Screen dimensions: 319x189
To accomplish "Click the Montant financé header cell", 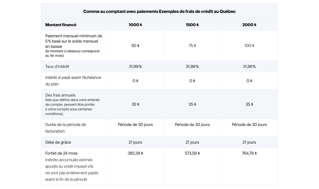I will 61,25.
